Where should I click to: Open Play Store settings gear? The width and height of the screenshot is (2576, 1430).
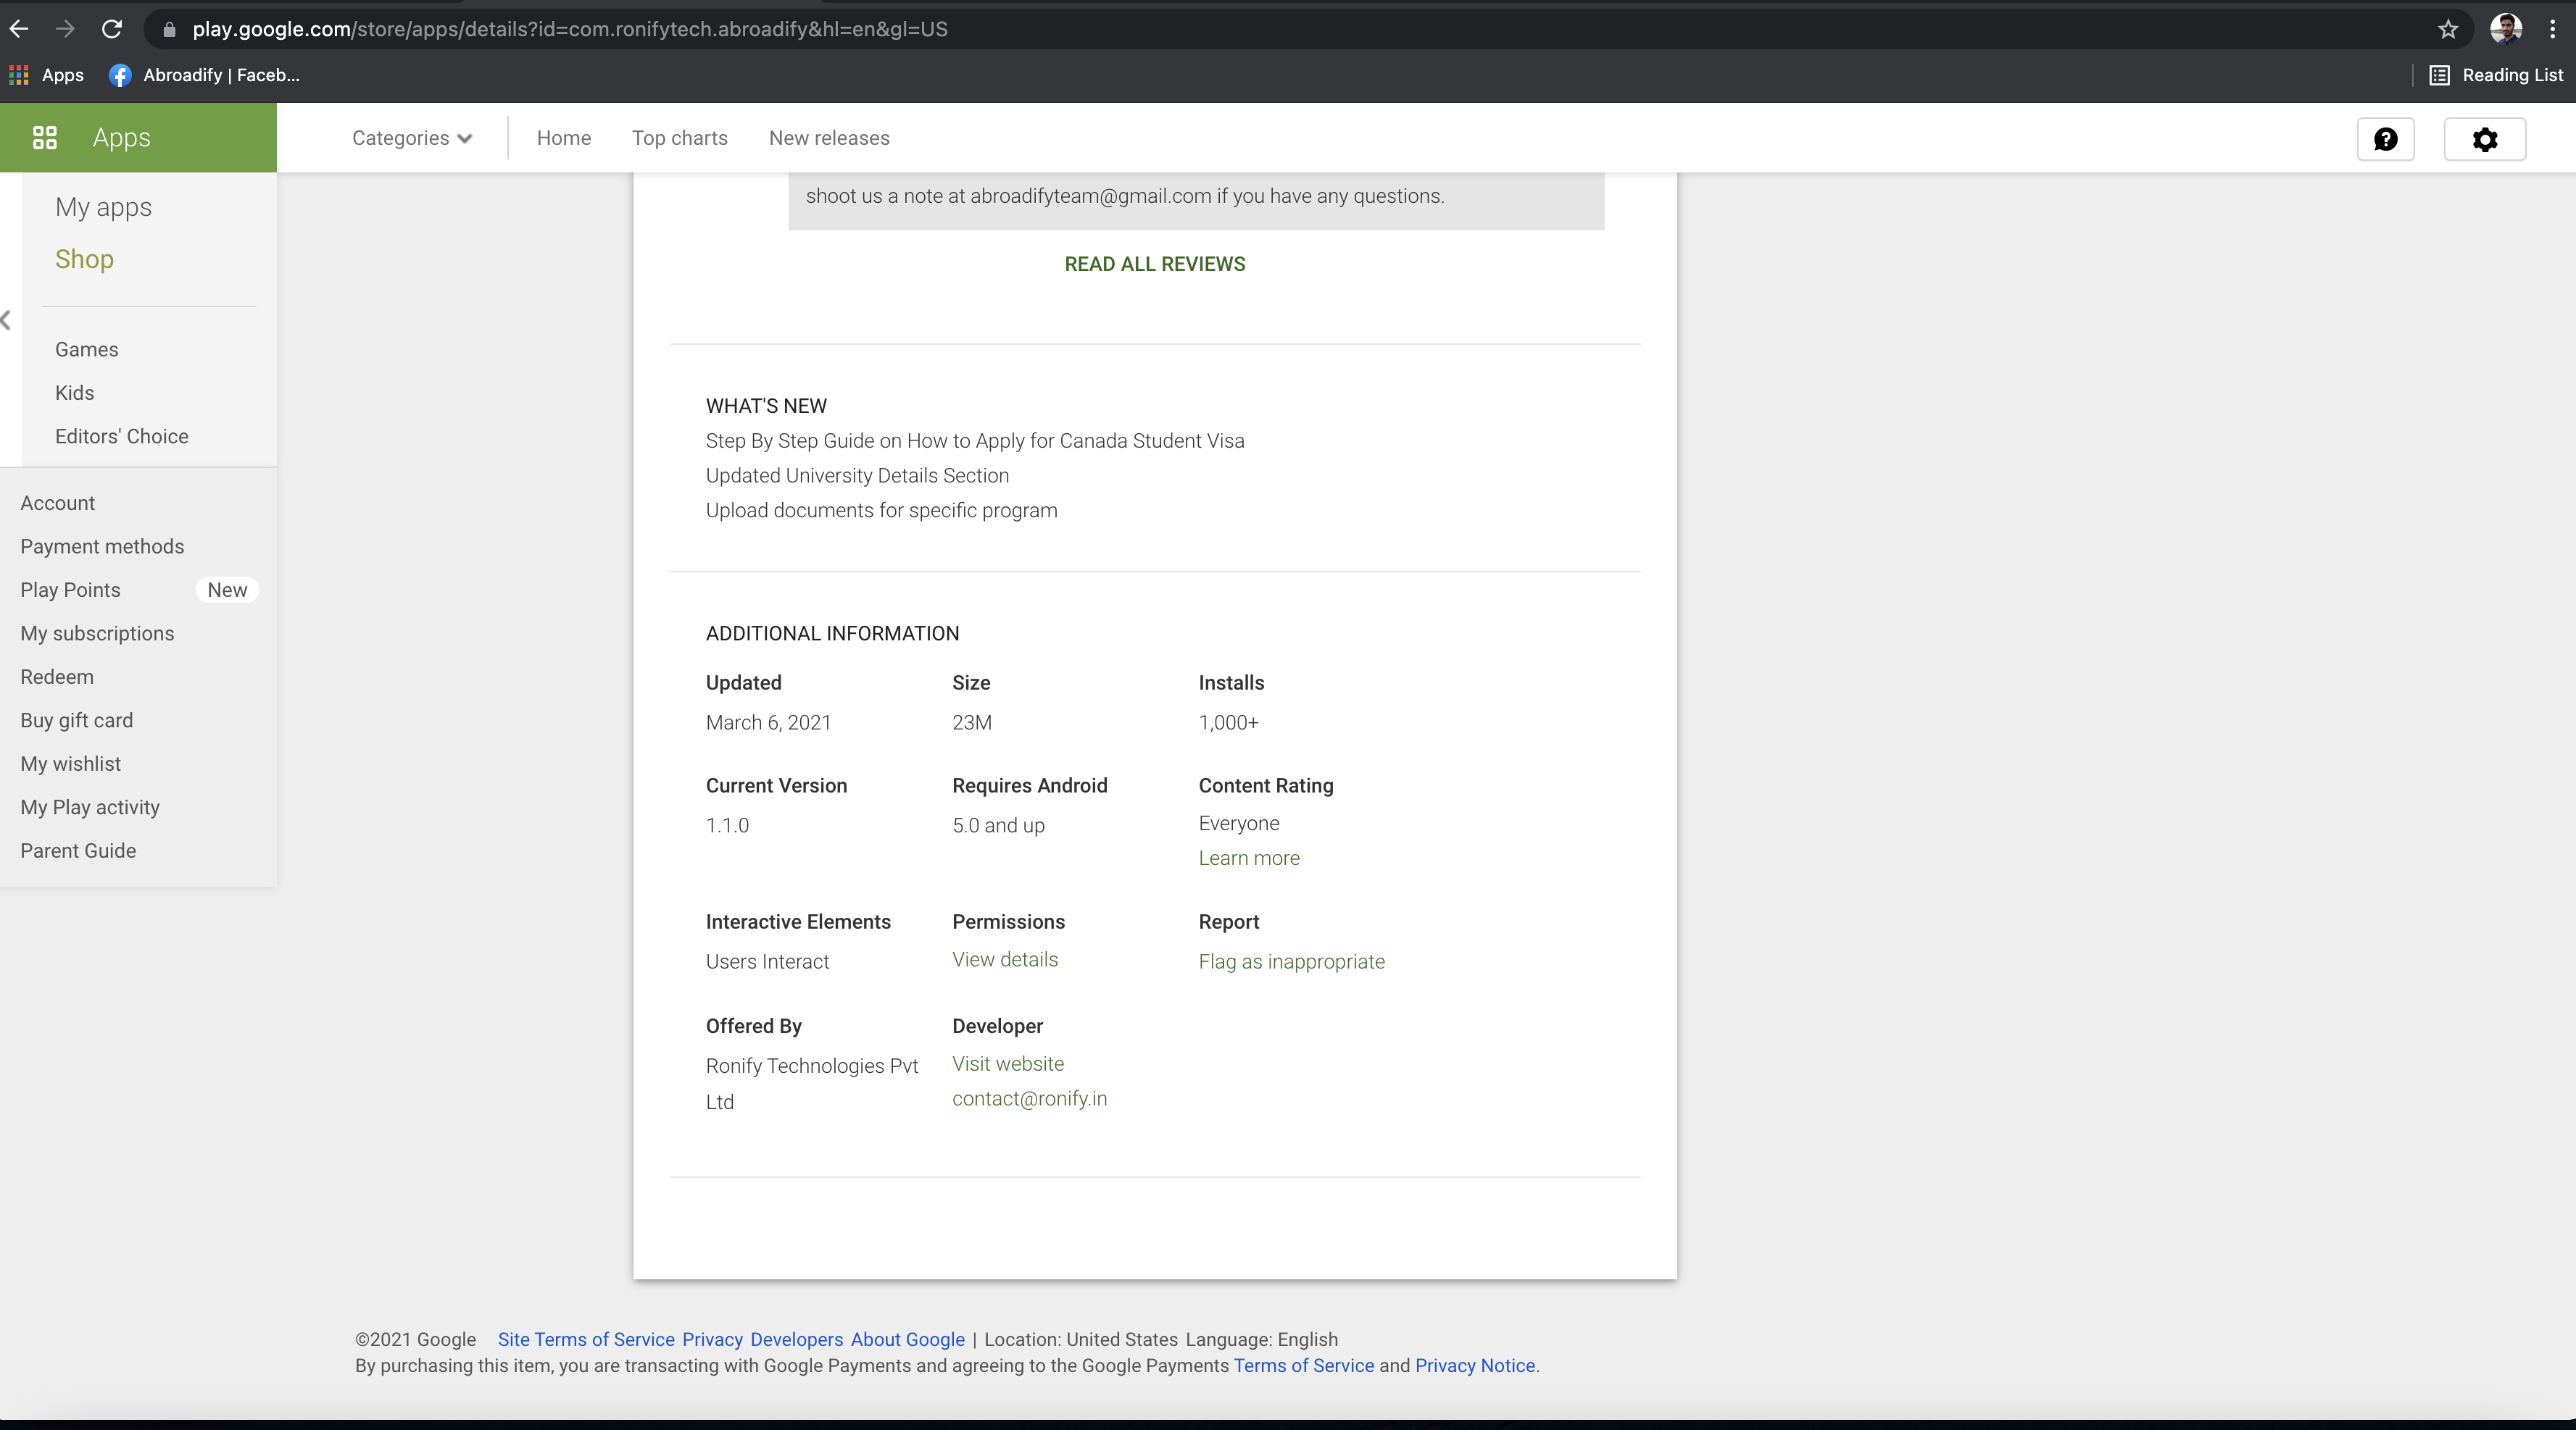pos(2485,139)
